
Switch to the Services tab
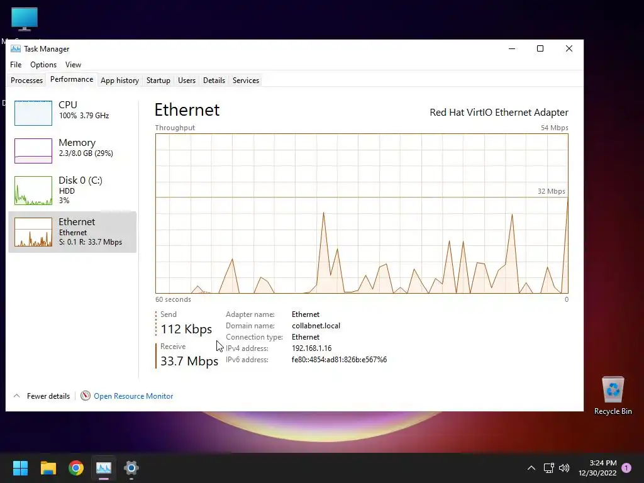(x=246, y=80)
